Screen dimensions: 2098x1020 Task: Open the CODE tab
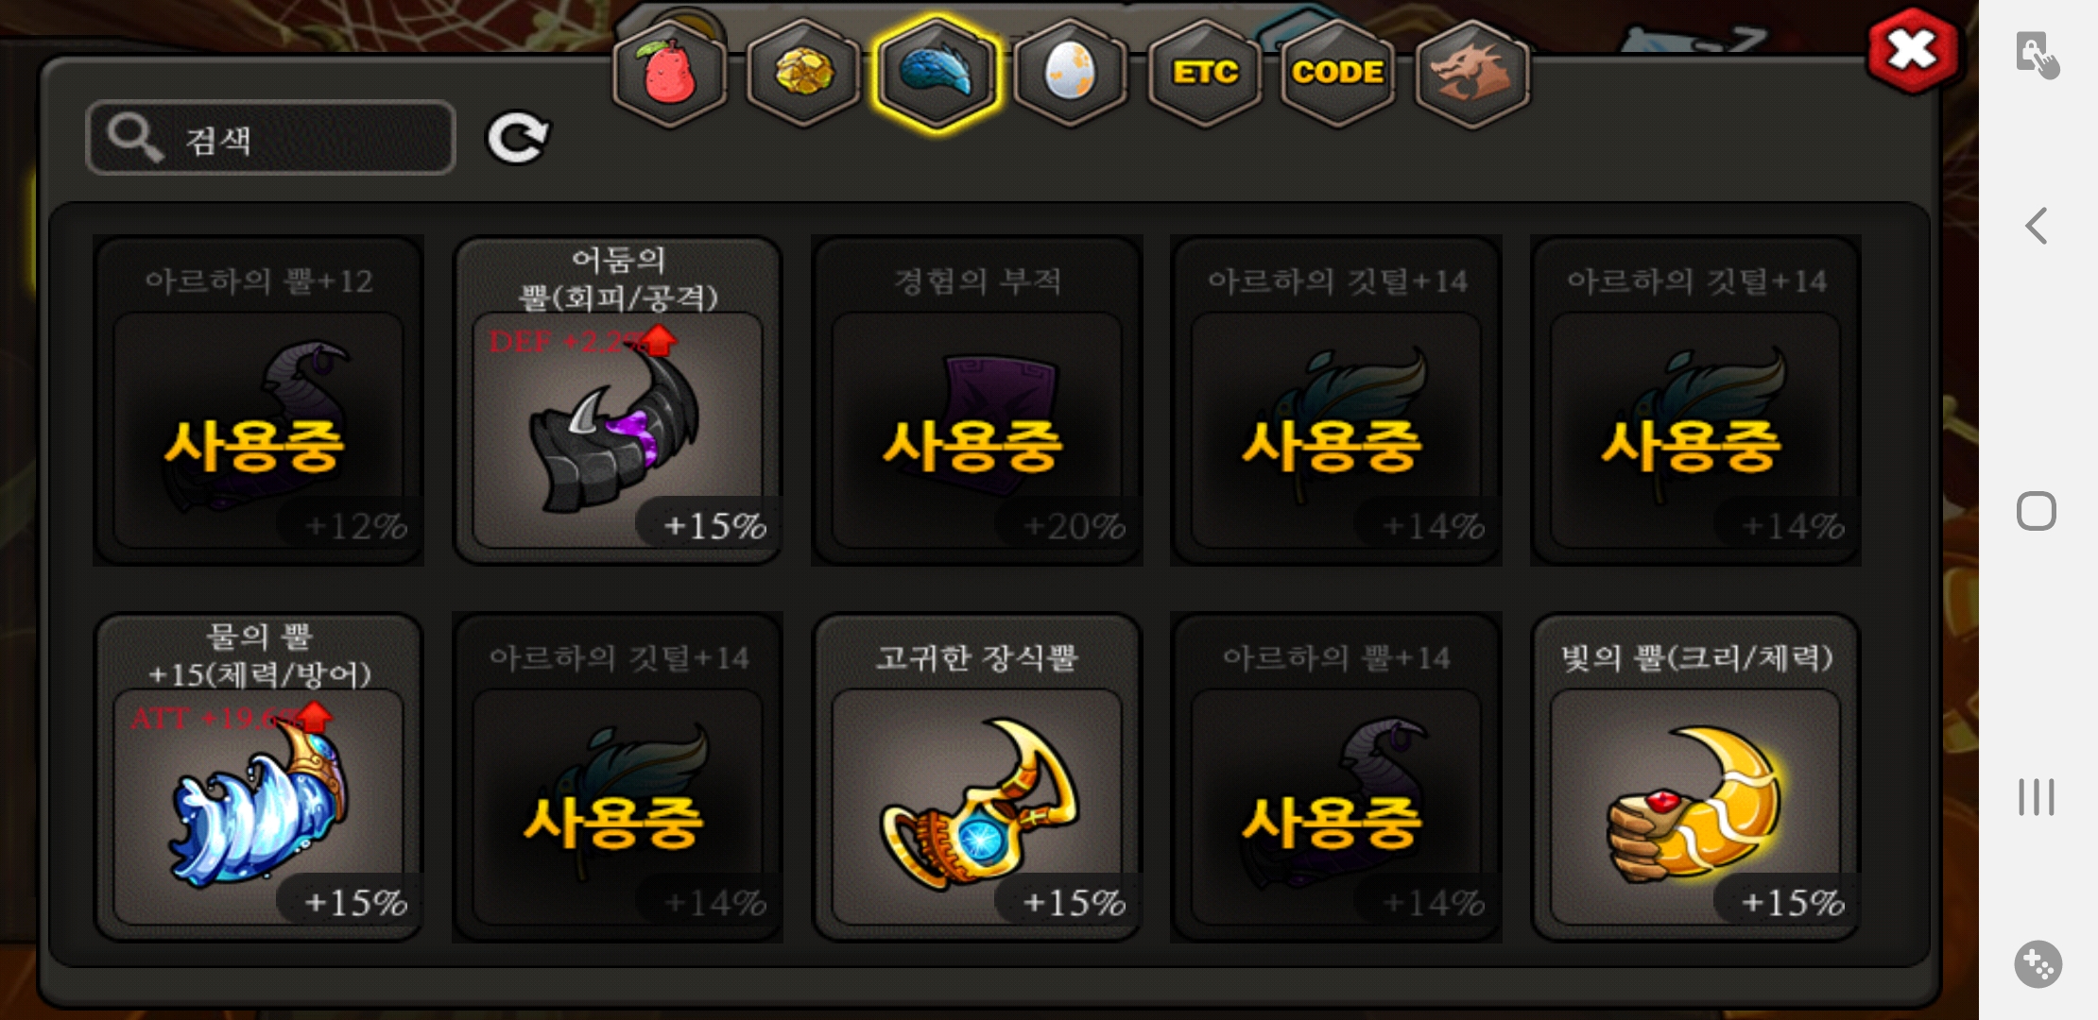pos(1338,74)
